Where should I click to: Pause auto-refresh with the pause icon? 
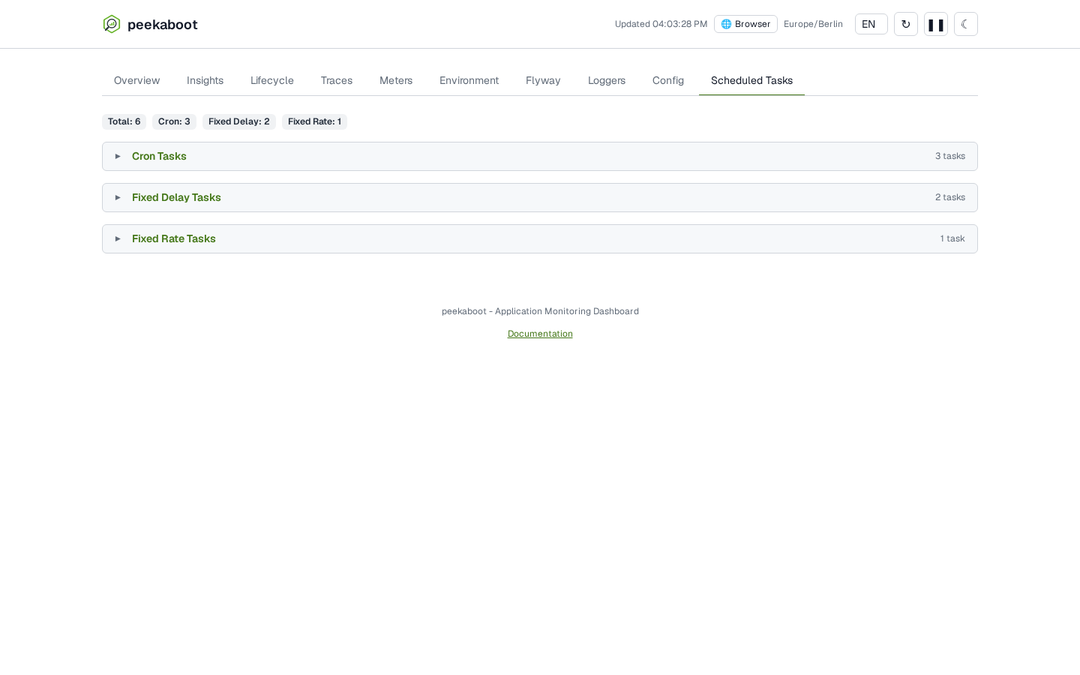[936, 24]
